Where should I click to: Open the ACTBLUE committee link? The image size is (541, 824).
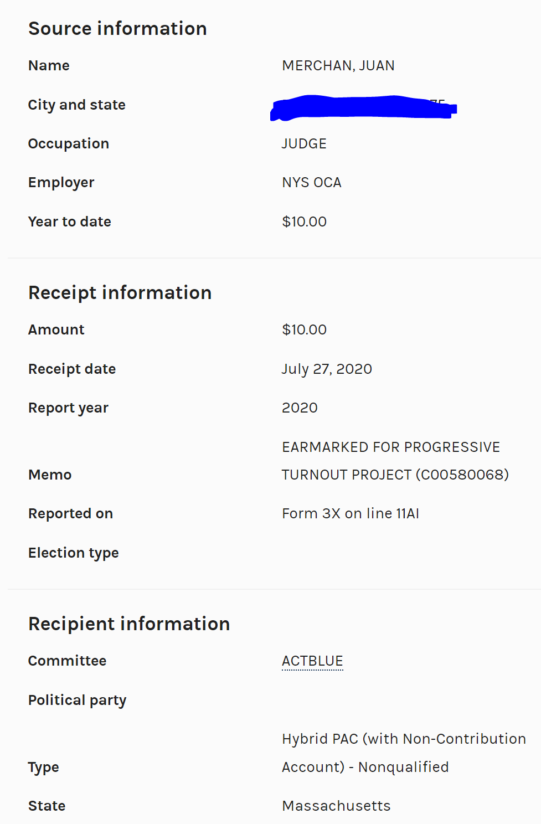pyautogui.click(x=312, y=661)
